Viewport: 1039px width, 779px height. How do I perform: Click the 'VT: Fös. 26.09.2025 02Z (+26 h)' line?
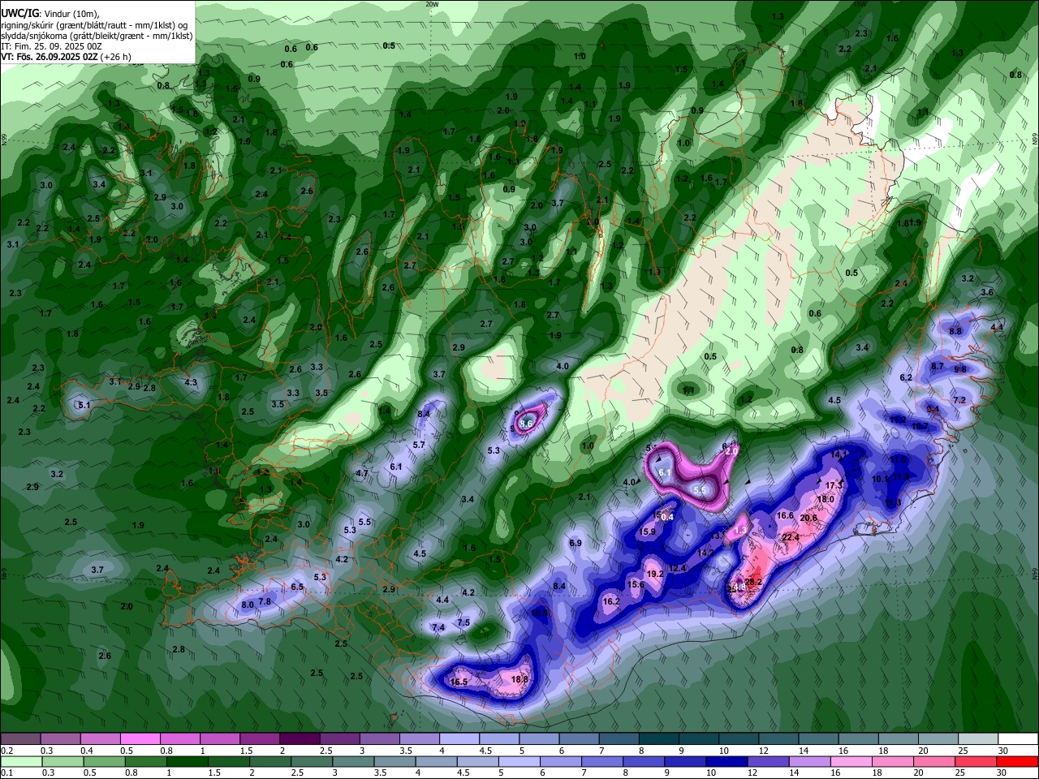66,57
